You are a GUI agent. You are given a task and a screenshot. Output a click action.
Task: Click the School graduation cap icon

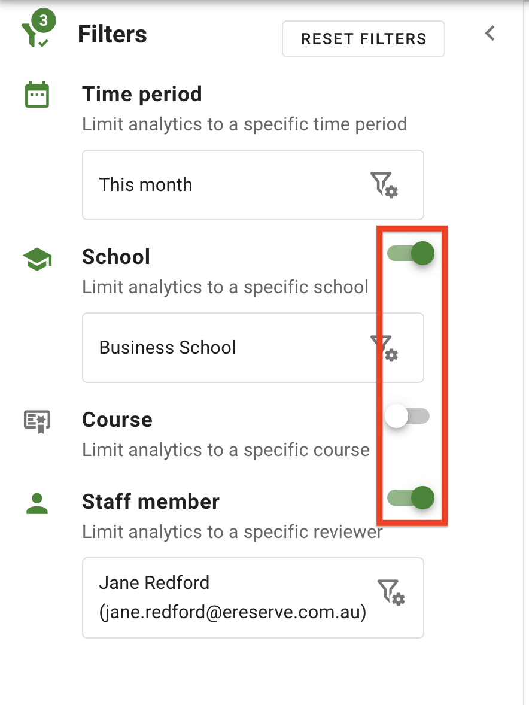[37, 259]
